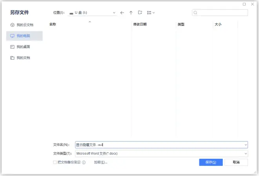Sort by 类型 column header
The width and height of the screenshot is (259, 176).
[x=181, y=24]
